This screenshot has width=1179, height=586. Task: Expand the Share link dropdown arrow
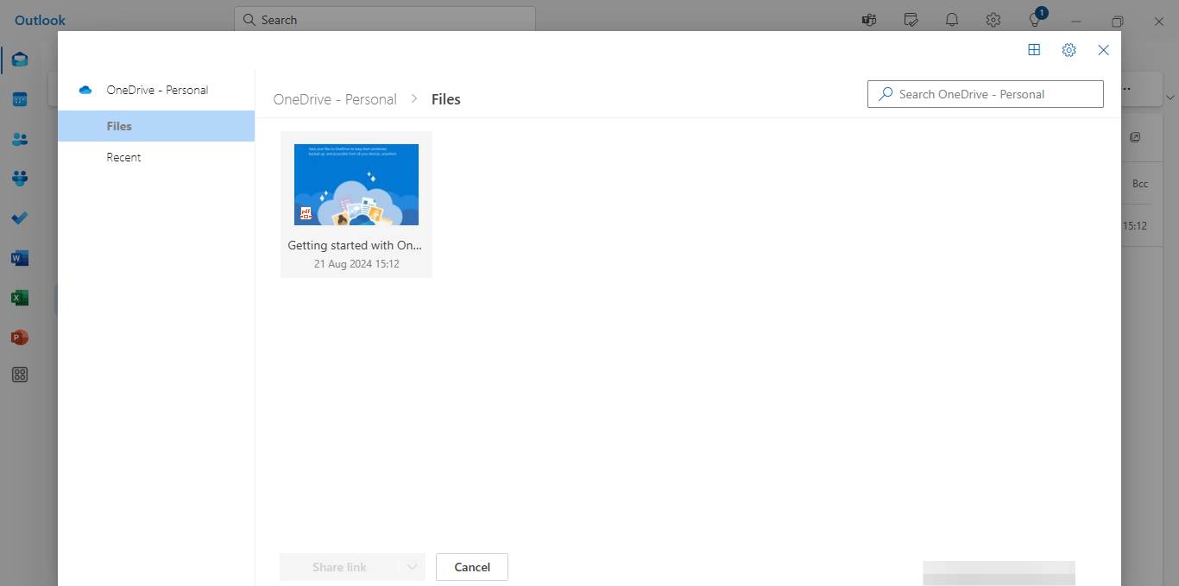(413, 567)
